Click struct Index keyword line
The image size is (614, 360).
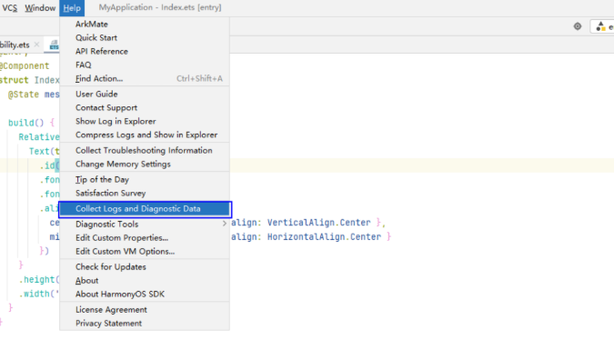pos(29,80)
